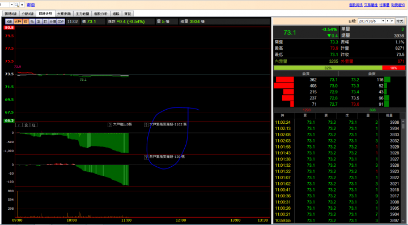
Task: Click the 82% green inner-volume bar
Action: pyautogui.click(x=328, y=68)
